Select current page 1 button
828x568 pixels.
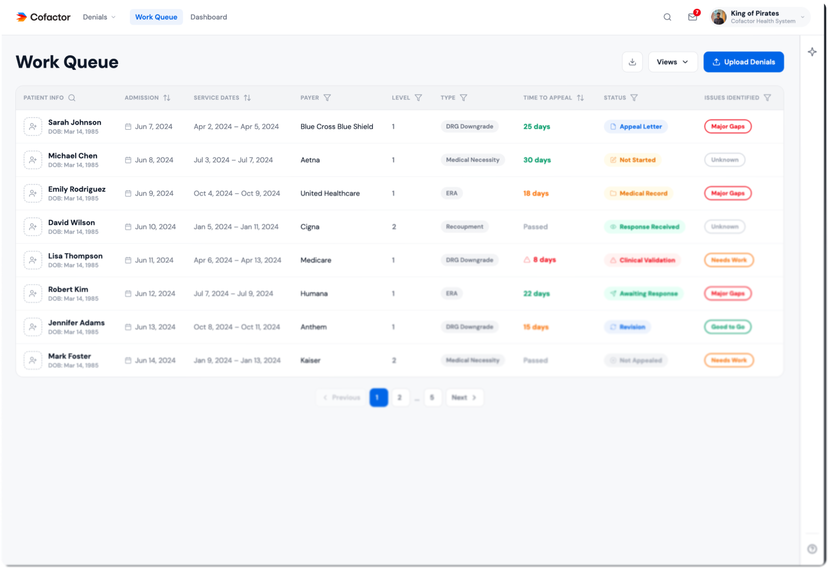pyautogui.click(x=379, y=398)
